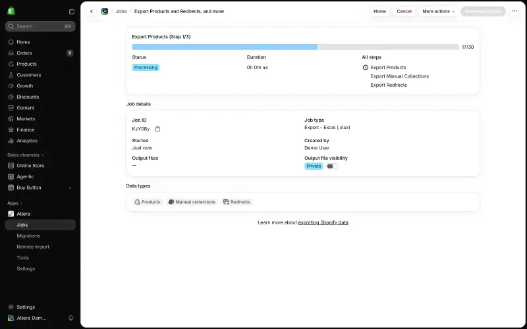Image resolution: width=527 pixels, height=329 pixels.
Task: Click the Export Products (Step 1/3) heading
Action: 161,37
